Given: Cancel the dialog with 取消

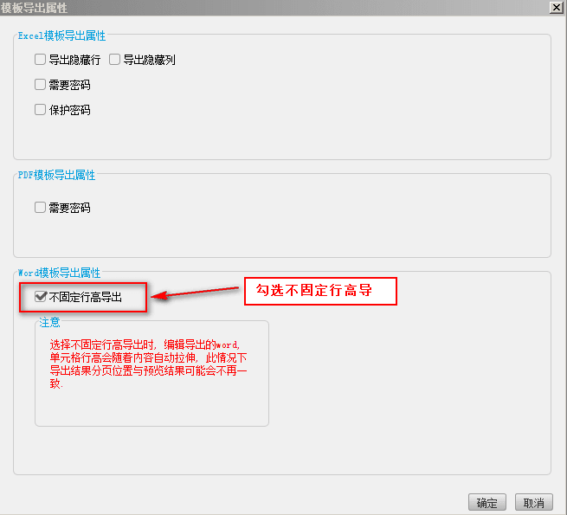Looking at the screenshot, I should tap(534, 503).
